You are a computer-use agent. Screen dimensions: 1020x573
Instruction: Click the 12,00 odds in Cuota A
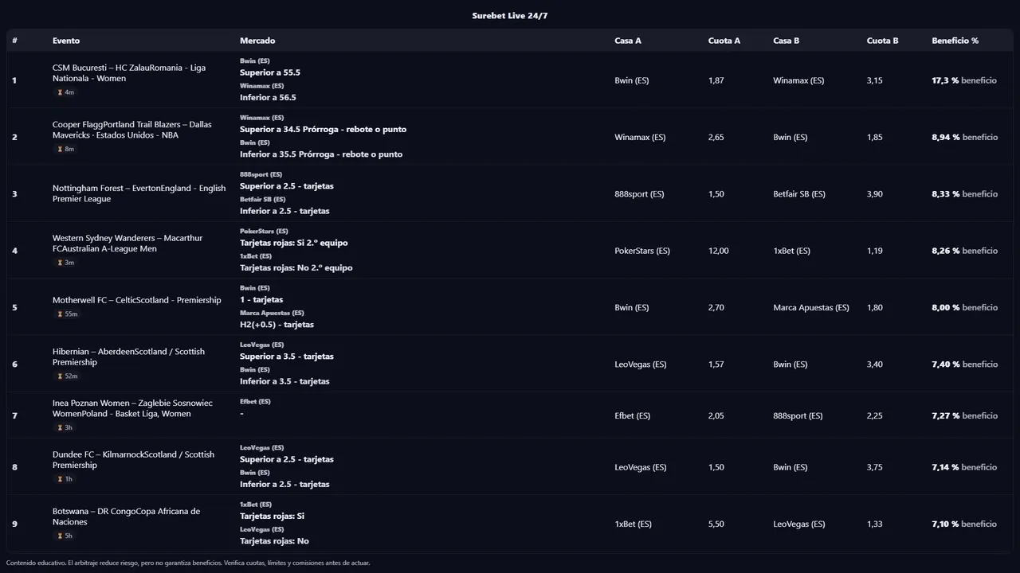pos(718,251)
